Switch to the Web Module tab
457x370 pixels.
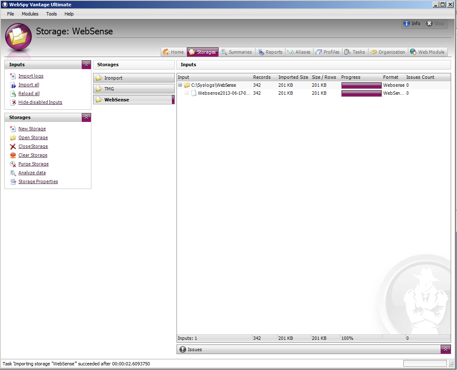point(428,52)
